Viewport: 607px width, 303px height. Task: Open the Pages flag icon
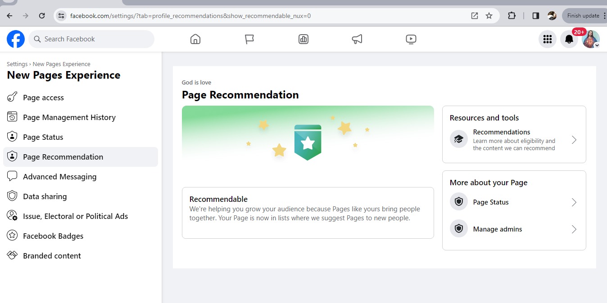tap(249, 39)
